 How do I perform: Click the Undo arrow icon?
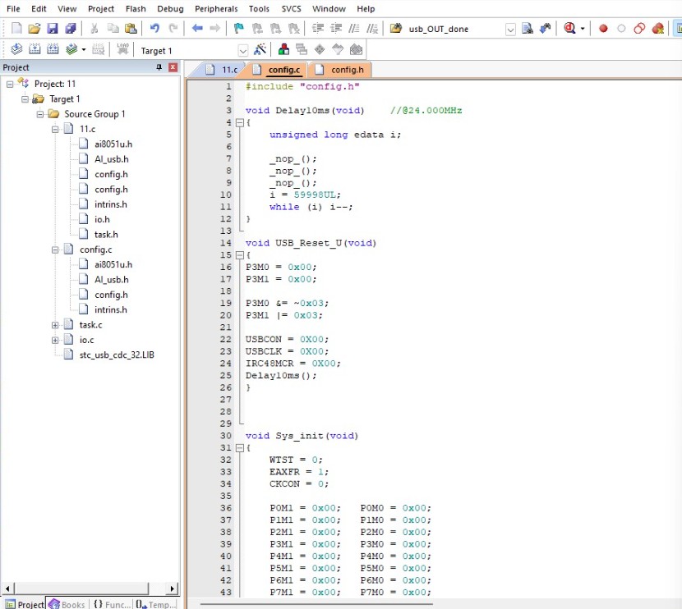click(x=154, y=29)
